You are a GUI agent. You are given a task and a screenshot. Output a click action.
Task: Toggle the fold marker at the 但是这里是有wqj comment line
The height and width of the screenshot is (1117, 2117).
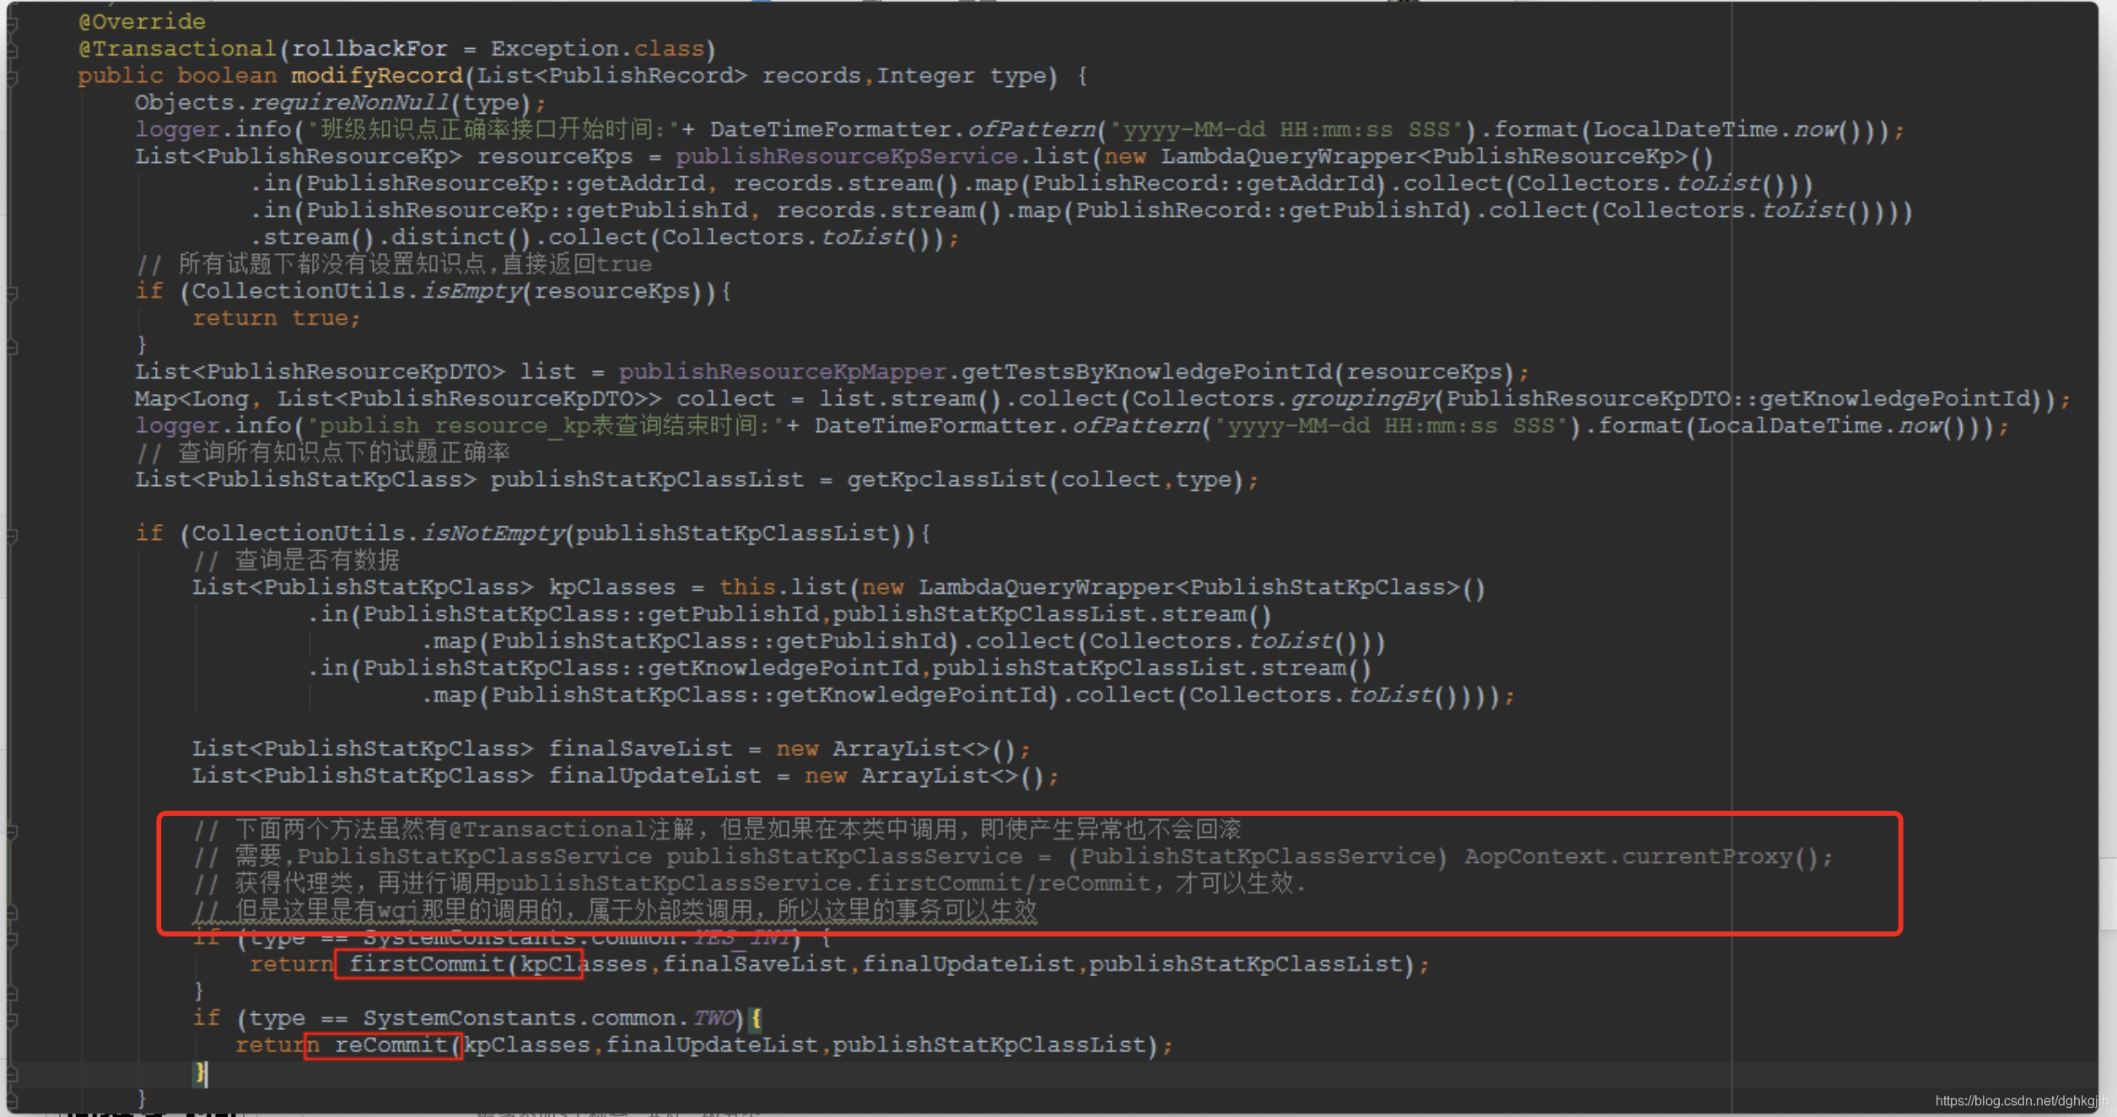12,912
